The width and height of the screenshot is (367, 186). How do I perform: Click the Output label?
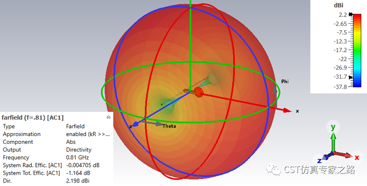(x=12, y=149)
